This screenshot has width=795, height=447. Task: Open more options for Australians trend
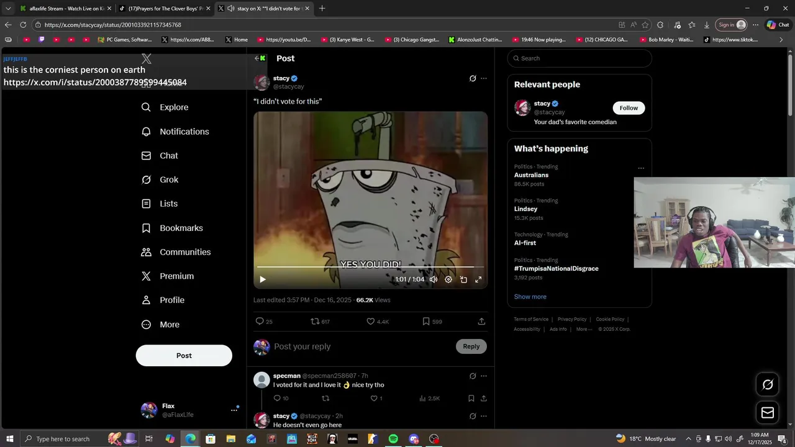[641, 168]
